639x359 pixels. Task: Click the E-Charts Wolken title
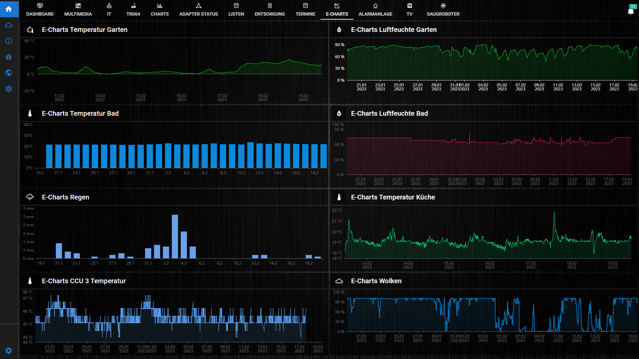376,281
